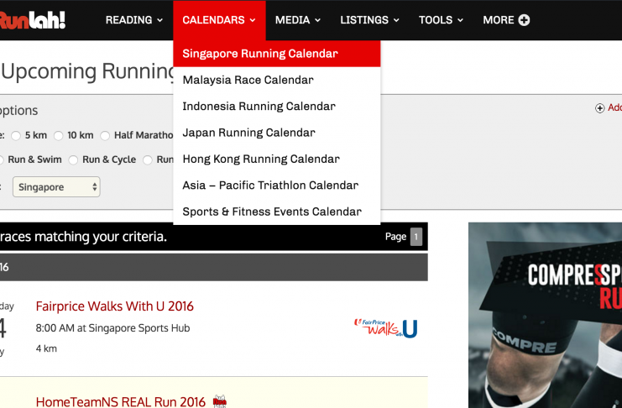Viewport: 622px width, 408px height.
Task: Select the Run & Cycle radio button
Action: [73, 160]
